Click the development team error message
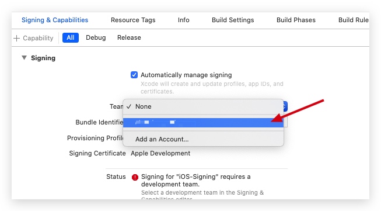This screenshot has width=381, height=211. tap(196, 181)
